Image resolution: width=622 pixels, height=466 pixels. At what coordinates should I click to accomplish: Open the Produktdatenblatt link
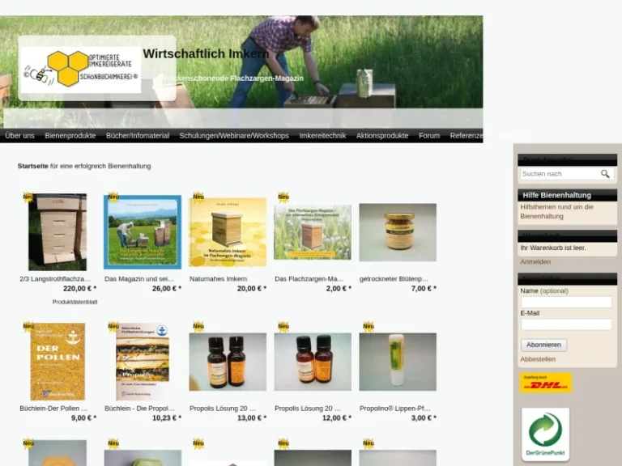75,302
